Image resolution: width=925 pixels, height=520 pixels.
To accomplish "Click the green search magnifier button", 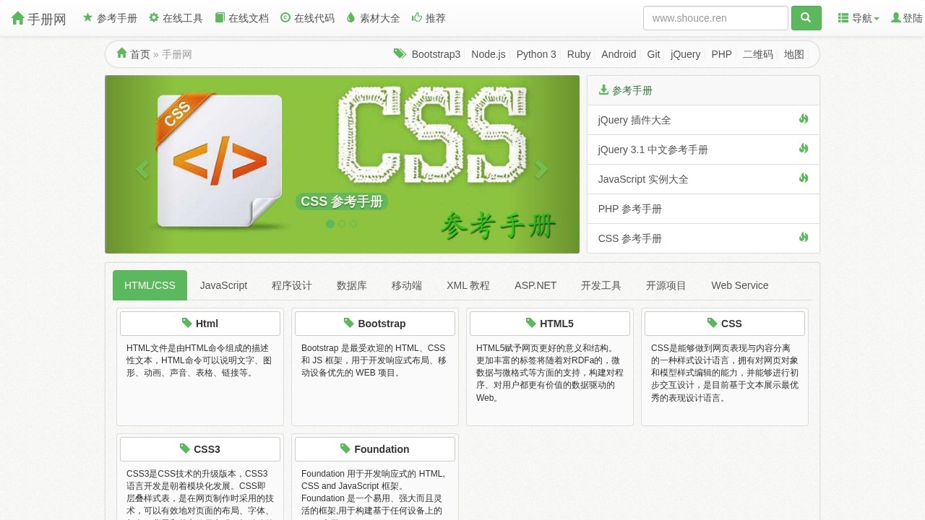I will tap(806, 18).
